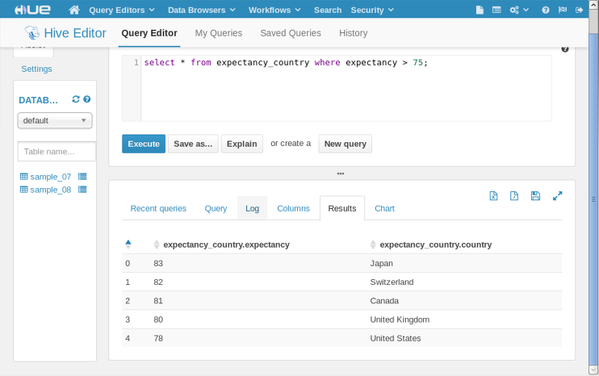Open the Security menu
Image resolution: width=599 pixels, height=376 pixels.
(x=371, y=10)
